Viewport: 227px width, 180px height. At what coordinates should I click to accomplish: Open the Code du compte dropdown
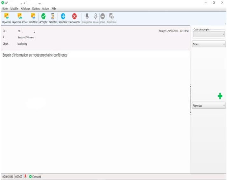[x=209, y=34]
